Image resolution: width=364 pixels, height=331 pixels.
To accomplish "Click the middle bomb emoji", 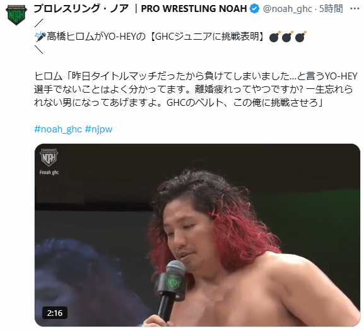I will 288,37.
